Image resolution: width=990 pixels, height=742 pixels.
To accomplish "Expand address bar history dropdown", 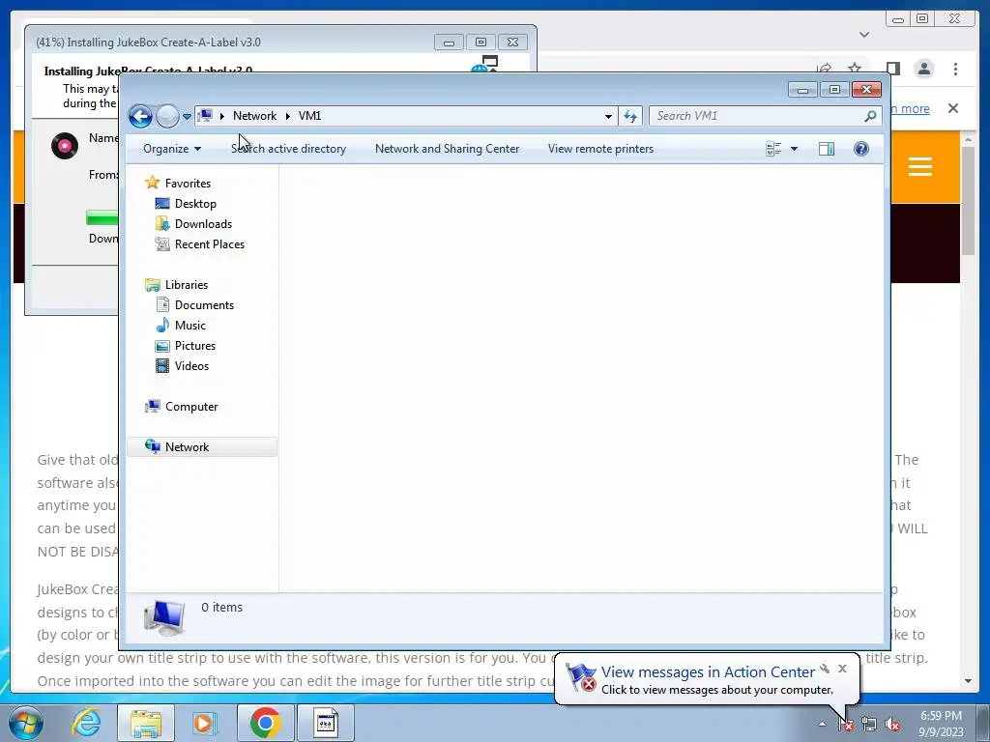I will [x=608, y=116].
